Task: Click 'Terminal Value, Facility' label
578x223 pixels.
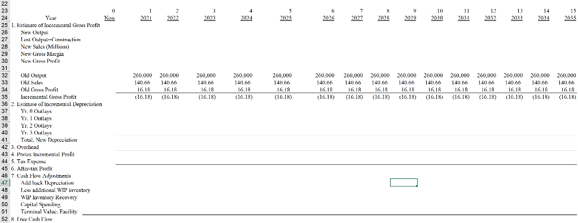Action: pos(49,212)
